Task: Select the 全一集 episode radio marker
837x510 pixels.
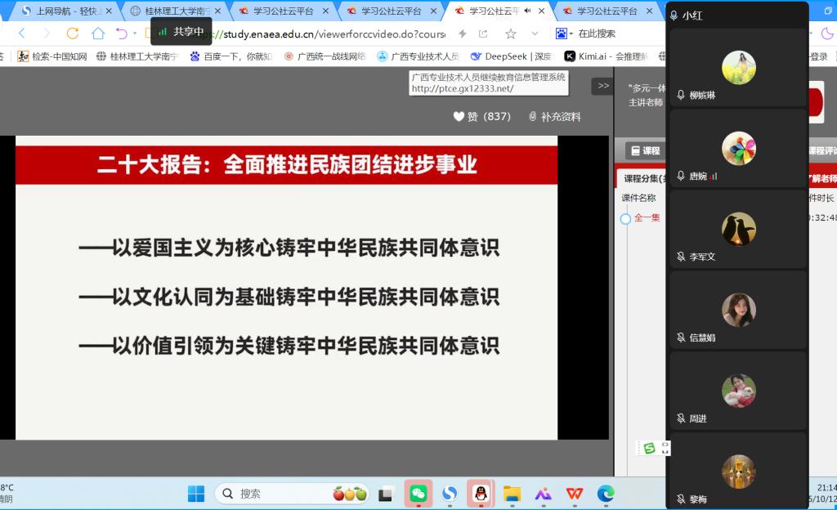Action: click(625, 219)
